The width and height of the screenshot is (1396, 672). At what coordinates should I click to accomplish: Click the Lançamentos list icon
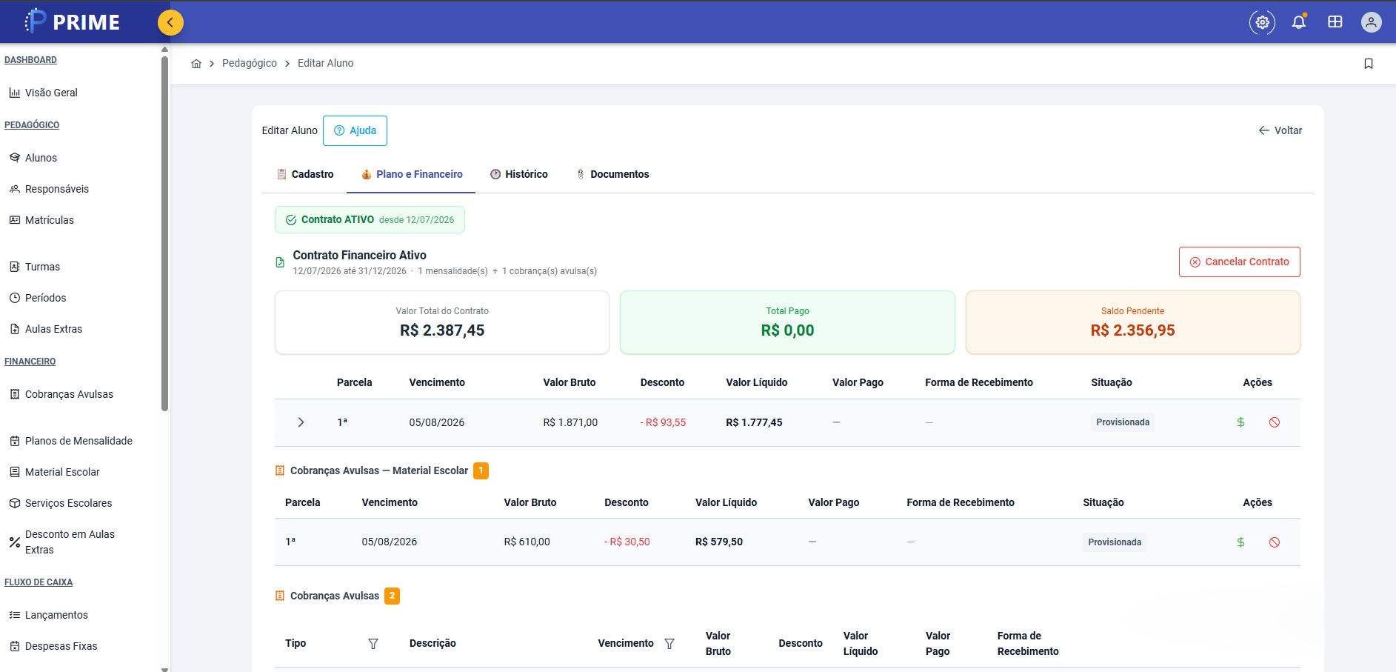[15, 615]
